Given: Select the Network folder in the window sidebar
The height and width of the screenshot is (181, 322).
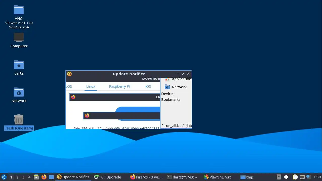Looking at the screenshot, I should 176,87.
